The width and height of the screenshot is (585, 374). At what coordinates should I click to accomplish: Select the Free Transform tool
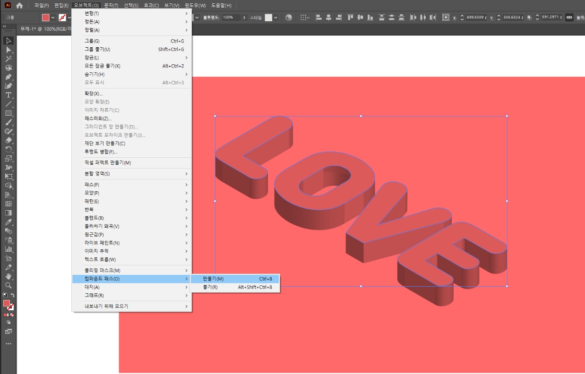[x=9, y=177]
